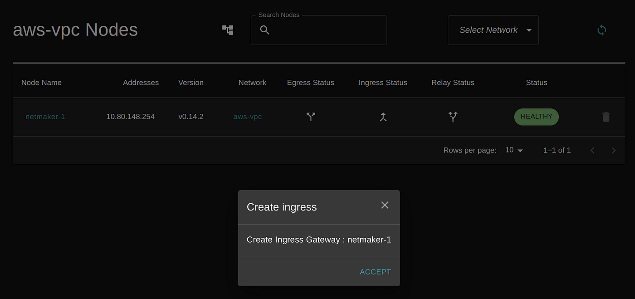Click the relay status icon for netmaker-1
The width and height of the screenshot is (635, 299).
pyautogui.click(x=453, y=117)
